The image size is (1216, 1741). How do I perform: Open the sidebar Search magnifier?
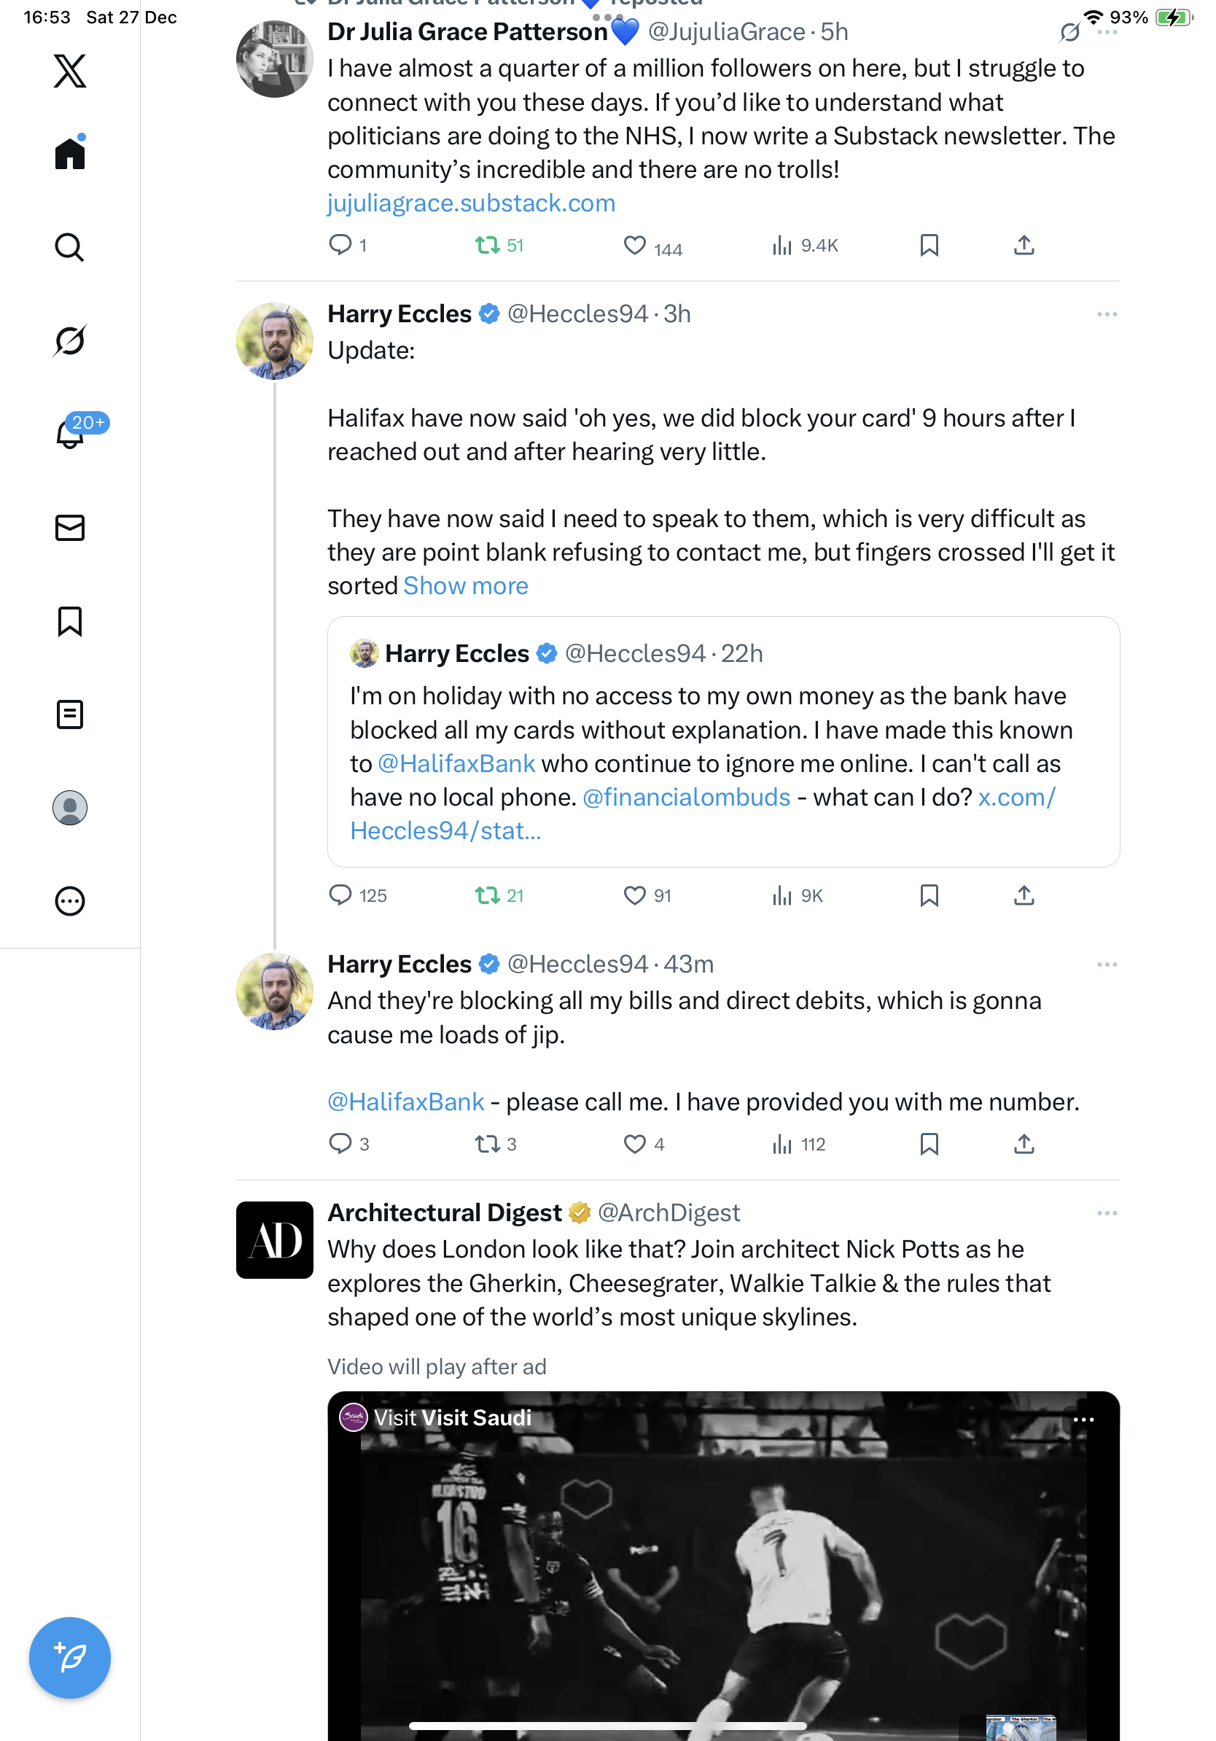(70, 247)
